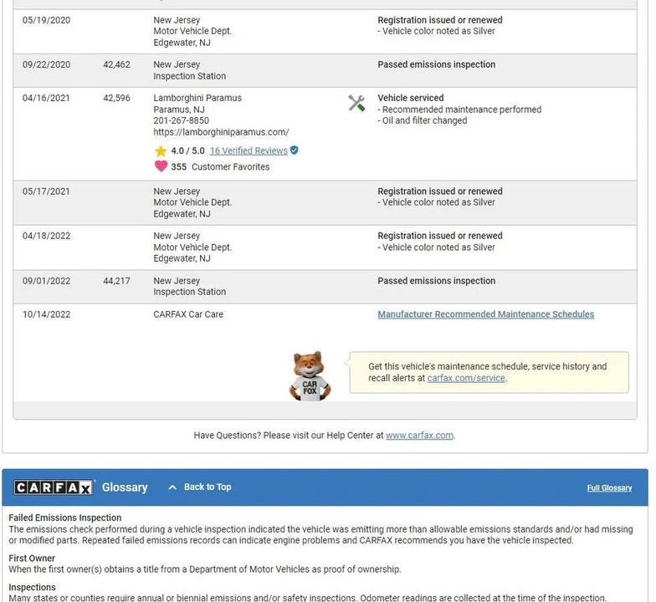Image resolution: width=656 pixels, height=602 pixels.
Task: Click the Inspections glossary term
Action: (32, 587)
